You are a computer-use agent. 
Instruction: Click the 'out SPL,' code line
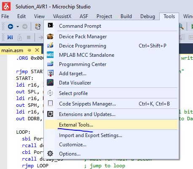click(27, 92)
